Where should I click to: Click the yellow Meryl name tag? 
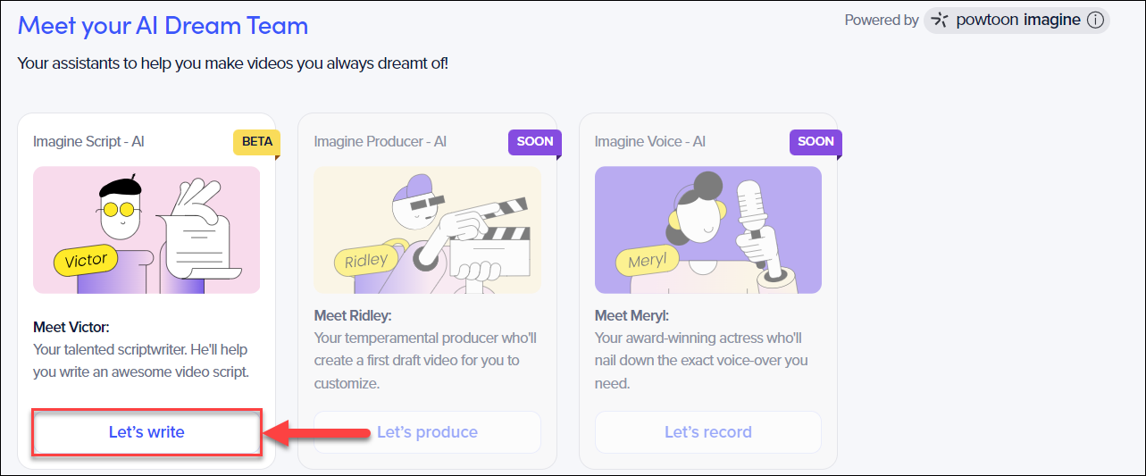click(647, 263)
